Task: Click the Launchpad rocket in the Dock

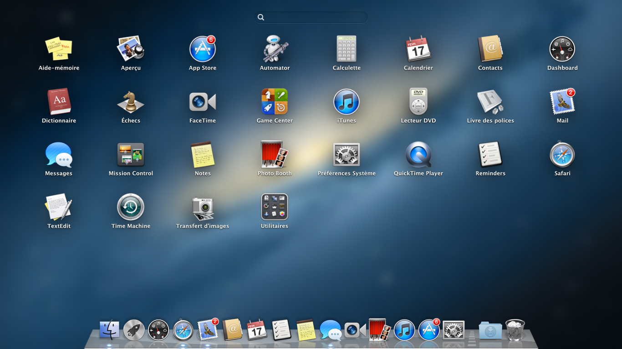Action: (134, 330)
